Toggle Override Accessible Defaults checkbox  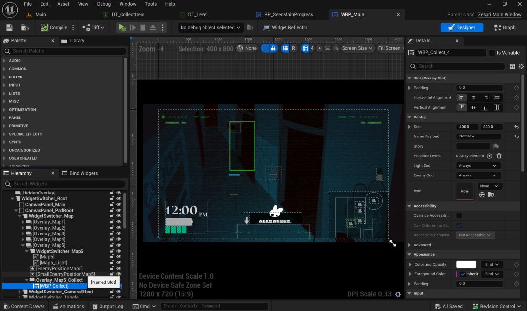459,215
